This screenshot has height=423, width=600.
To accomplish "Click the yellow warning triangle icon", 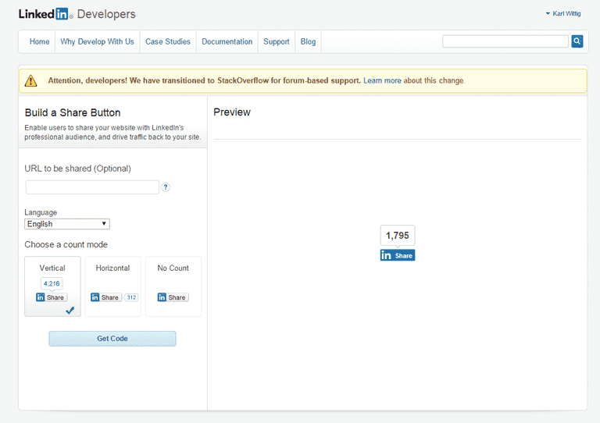I will [30, 80].
